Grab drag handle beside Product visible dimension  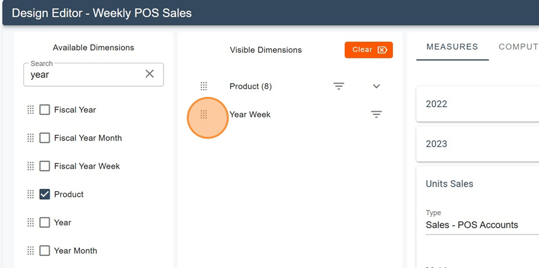(x=204, y=86)
